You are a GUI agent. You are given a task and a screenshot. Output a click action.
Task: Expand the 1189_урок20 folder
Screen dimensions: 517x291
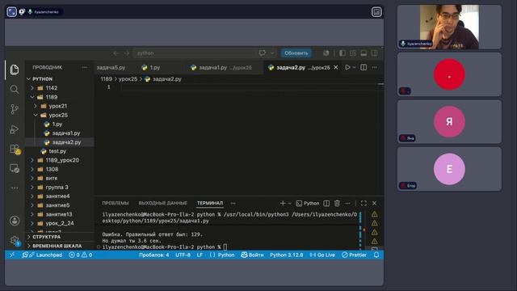tap(62, 160)
